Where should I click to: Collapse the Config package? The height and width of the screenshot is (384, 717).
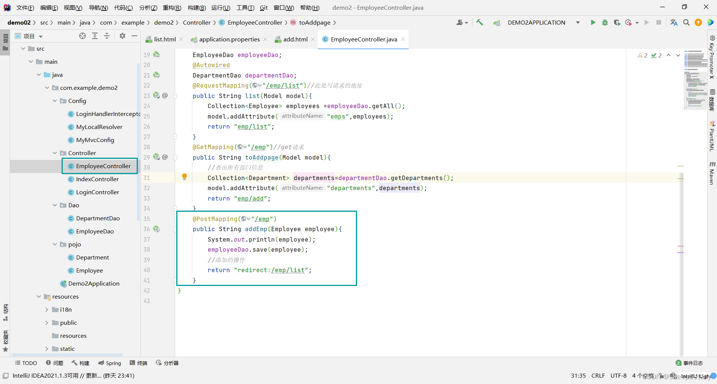pos(55,101)
